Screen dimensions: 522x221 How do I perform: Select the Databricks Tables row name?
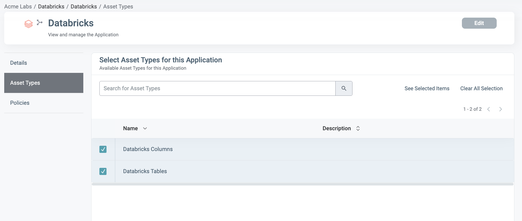pyautogui.click(x=145, y=171)
